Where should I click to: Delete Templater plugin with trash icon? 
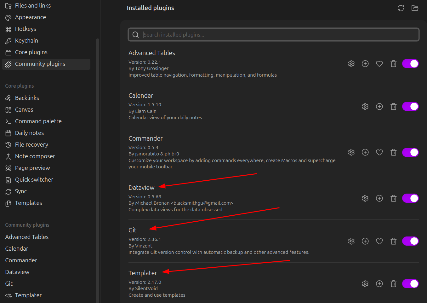pos(393,284)
